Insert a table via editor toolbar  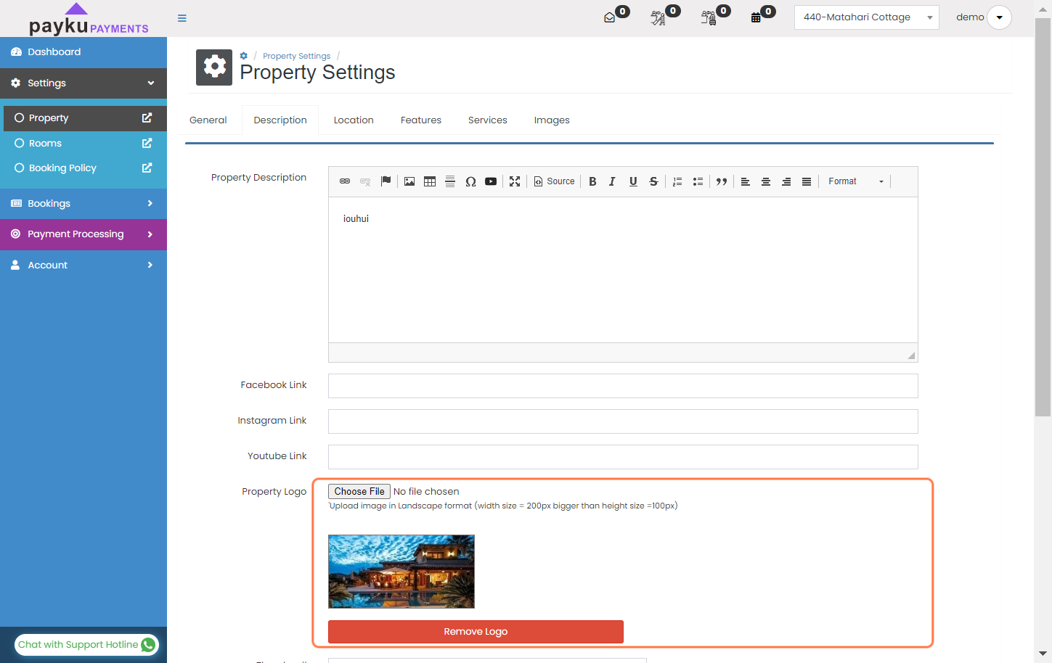pos(430,181)
